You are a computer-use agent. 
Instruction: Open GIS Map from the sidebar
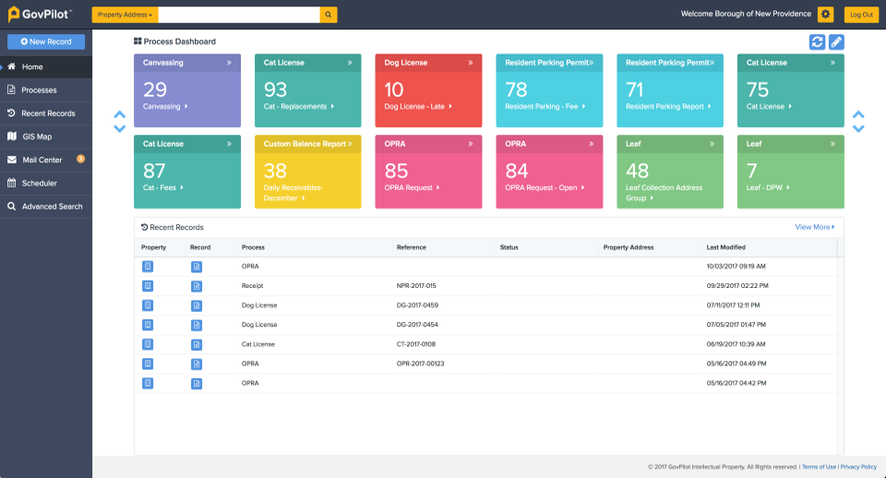tap(37, 137)
